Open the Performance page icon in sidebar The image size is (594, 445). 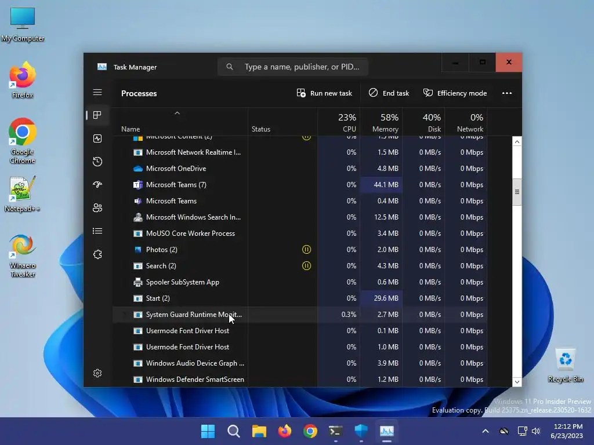[x=97, y=138]
